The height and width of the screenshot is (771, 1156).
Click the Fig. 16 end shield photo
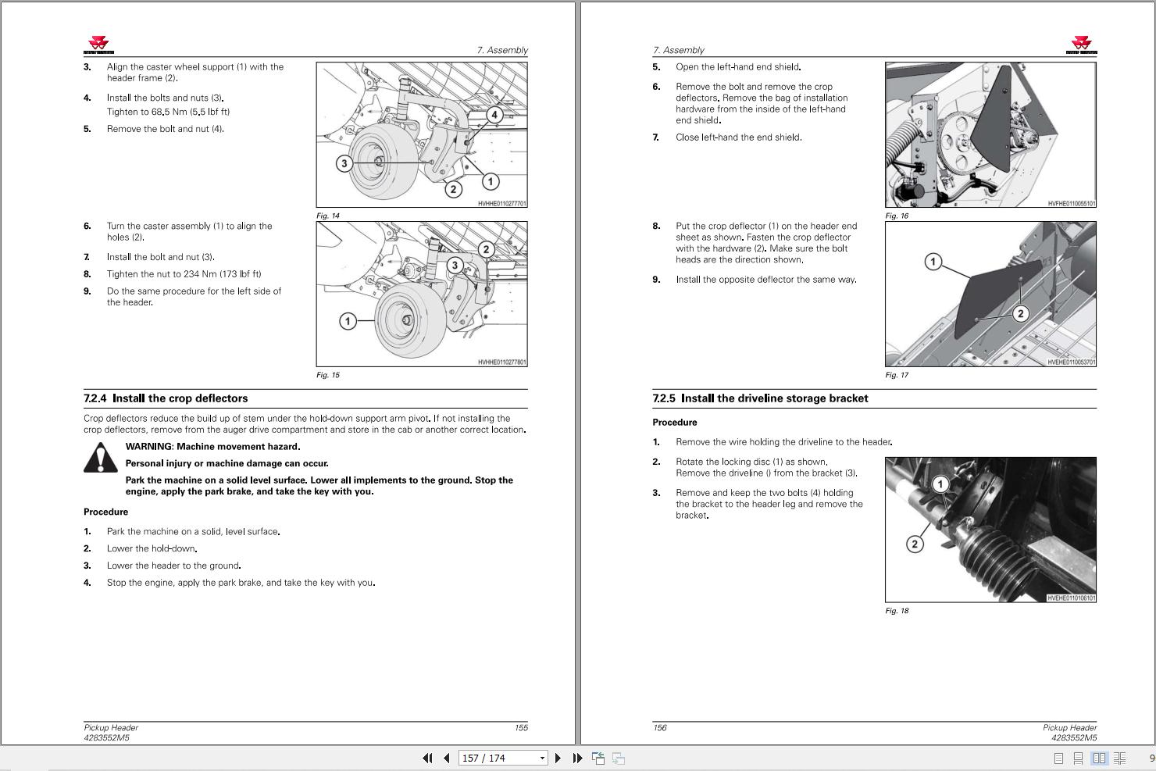pyautogui.click(x=990, y=135)
